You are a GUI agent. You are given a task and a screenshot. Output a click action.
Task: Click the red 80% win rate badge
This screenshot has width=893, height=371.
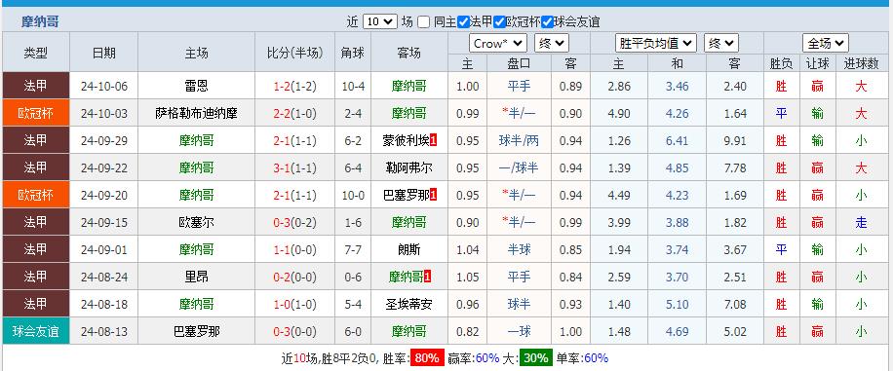[427, 358]
